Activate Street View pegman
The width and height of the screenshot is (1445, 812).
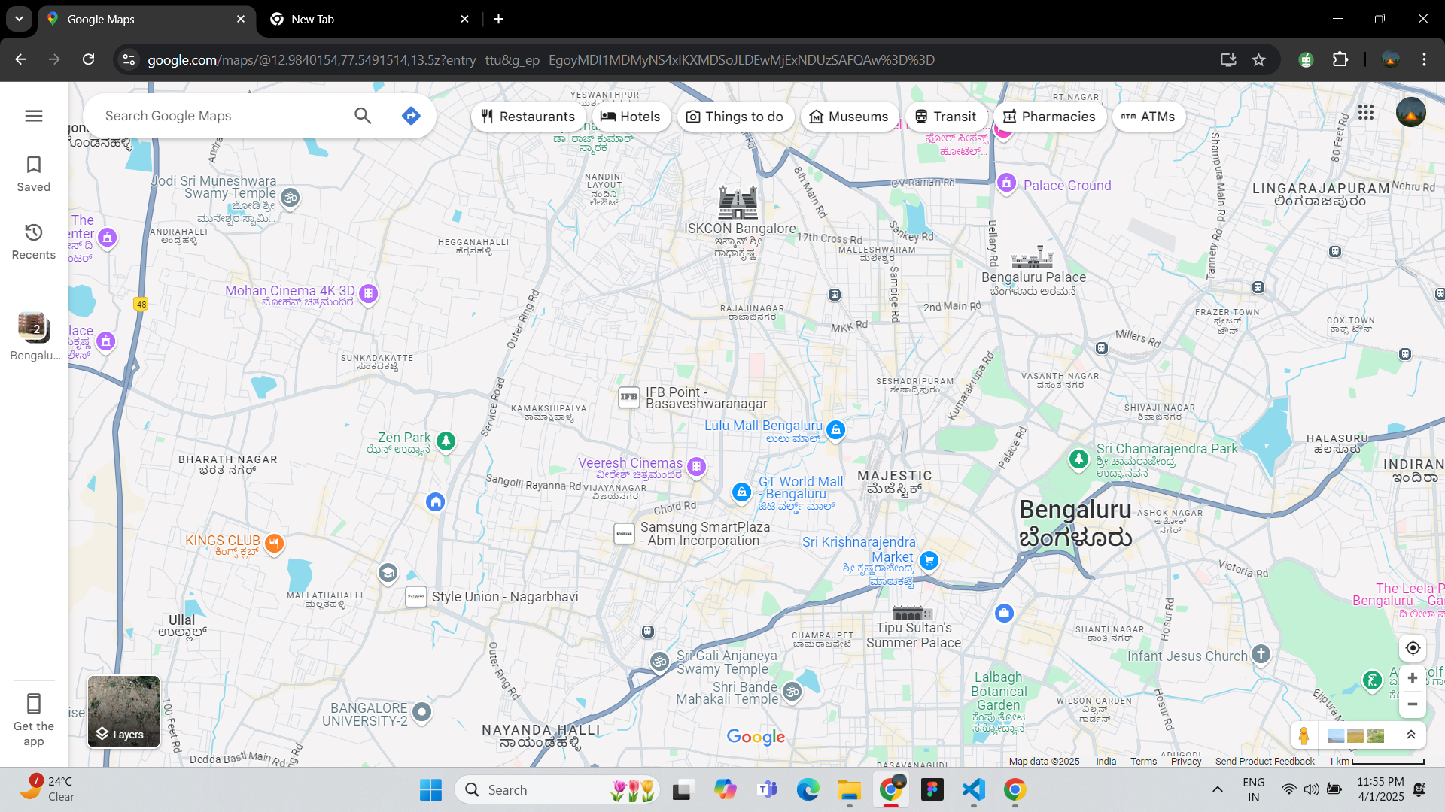(x=1304, y=735)
